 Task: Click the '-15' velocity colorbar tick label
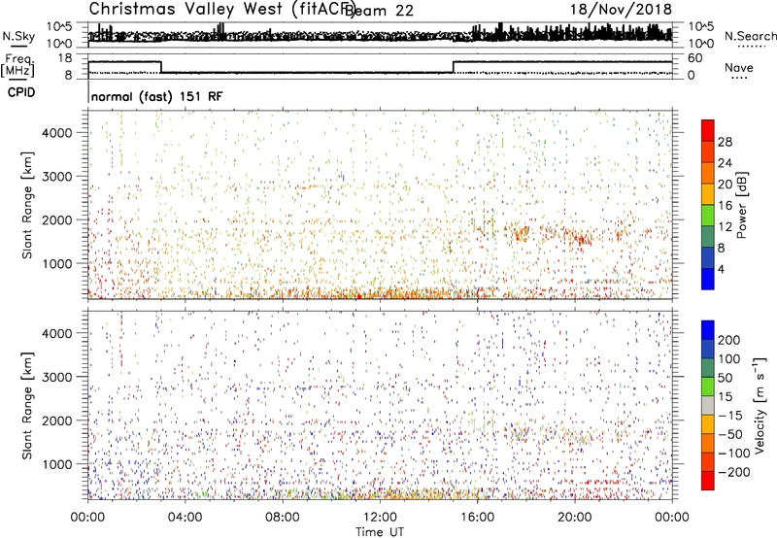pos(730,416)
